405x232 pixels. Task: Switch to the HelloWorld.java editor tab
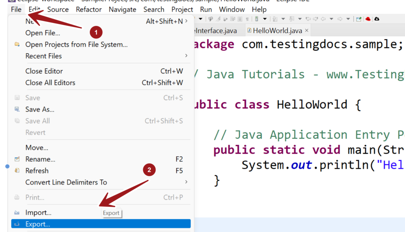click(x=277, y=31)
